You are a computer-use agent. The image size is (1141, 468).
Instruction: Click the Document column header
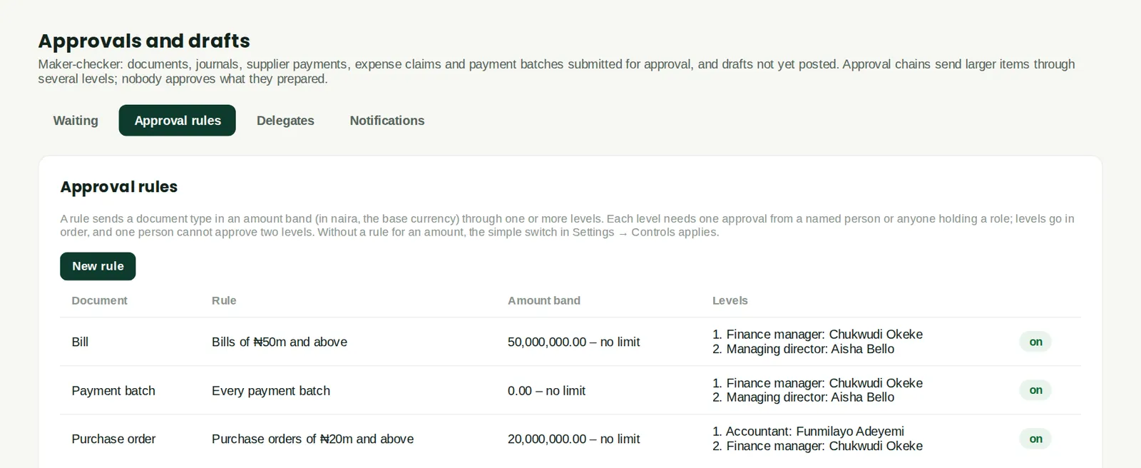tap(99, 300)
